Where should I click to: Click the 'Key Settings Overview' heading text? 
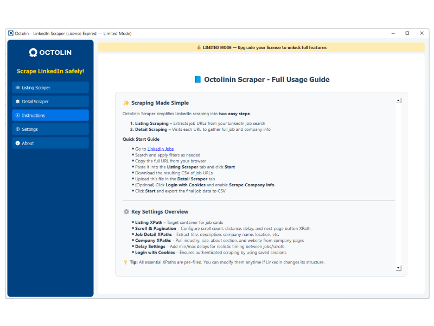[x=159, y=212]
